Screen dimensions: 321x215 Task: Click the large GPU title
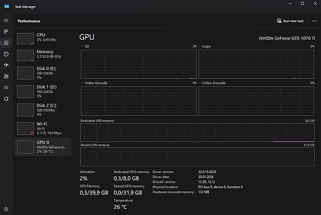(87, 37)
